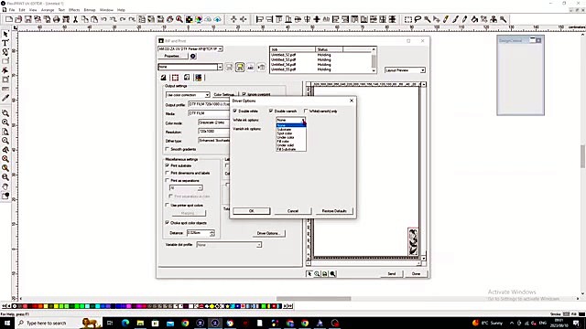This screenshot has height=329, width=586.
Task: Click the Cut scissors icon in toolbar
Action: [75, 19]
